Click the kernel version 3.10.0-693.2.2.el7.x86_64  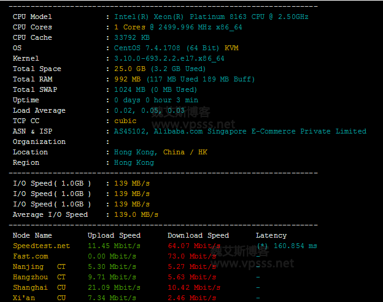click(x=169, y=58)
